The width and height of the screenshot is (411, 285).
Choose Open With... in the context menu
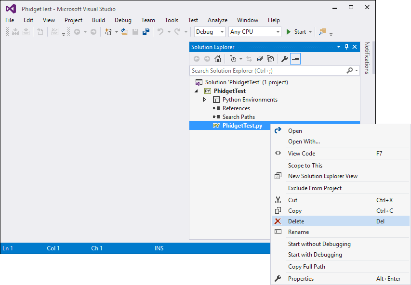pyautogui.click(x=341, y=142)
